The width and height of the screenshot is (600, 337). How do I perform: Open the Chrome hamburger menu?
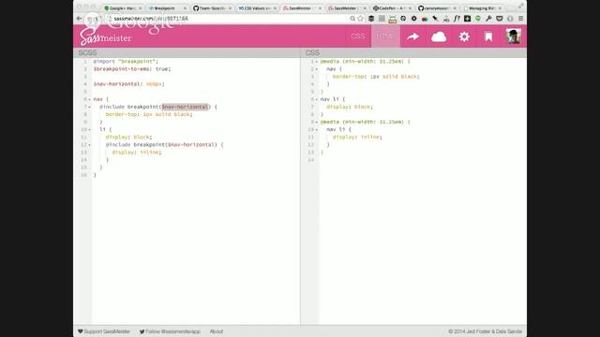coord(521,19)
